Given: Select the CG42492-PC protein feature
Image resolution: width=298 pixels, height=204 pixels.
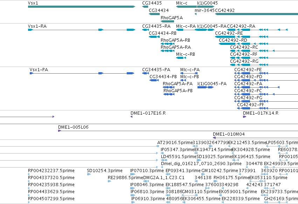Looking at the screenshot, I should click(x=266, y=94).
